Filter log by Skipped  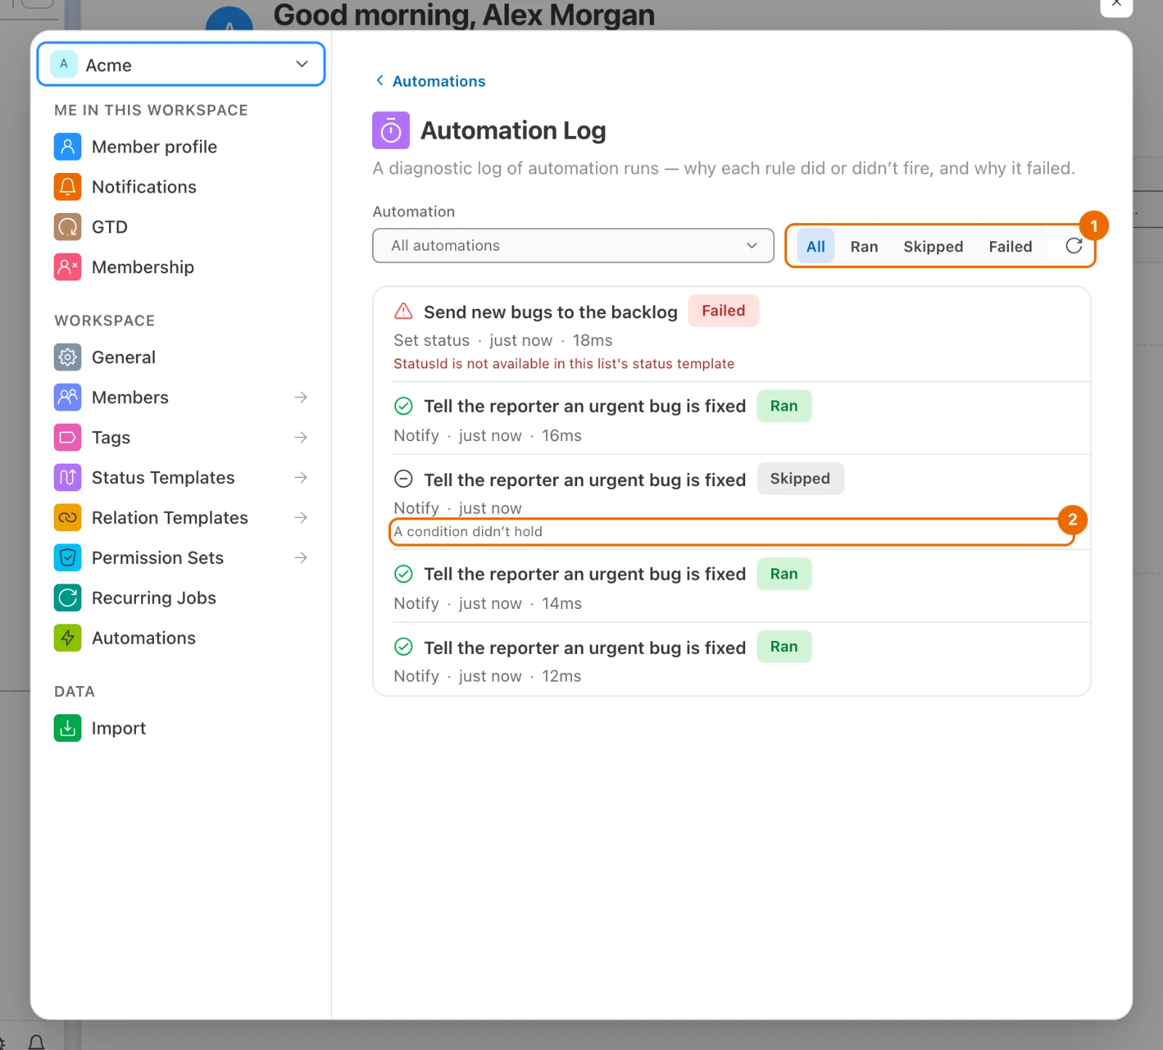(933, 246)
